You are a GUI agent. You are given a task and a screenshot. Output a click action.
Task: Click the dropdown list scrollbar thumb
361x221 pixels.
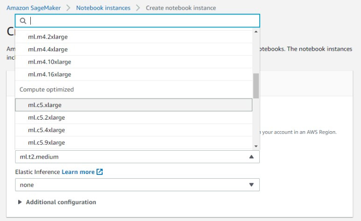[256, 86]
